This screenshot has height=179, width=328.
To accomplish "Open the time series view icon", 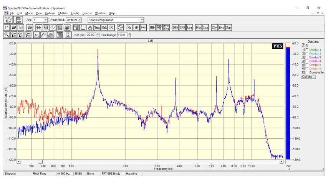I will tap(39, 28).
